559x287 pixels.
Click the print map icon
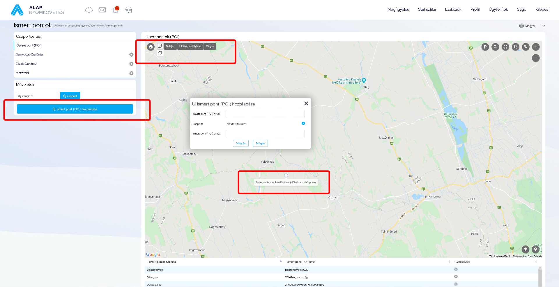tap(151, 47)
